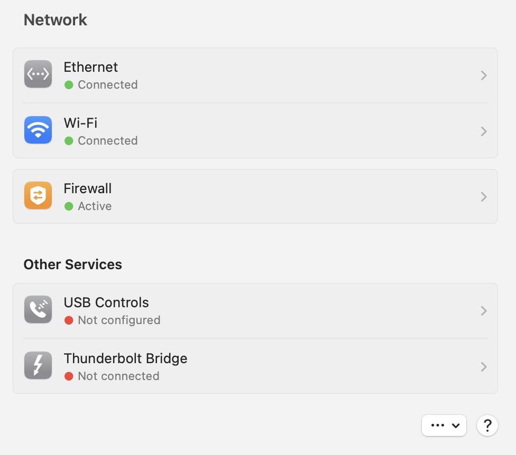Click the USB Controls phone icon
This screenshot has height=455, width=516.
pos(38,310)
